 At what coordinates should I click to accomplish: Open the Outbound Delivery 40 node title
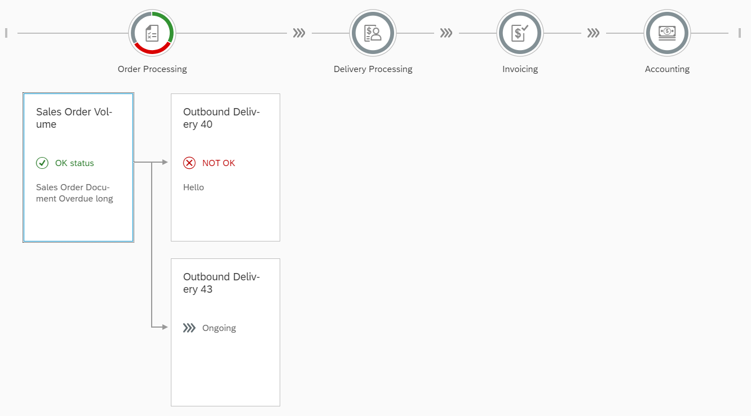tap(222, 118)
